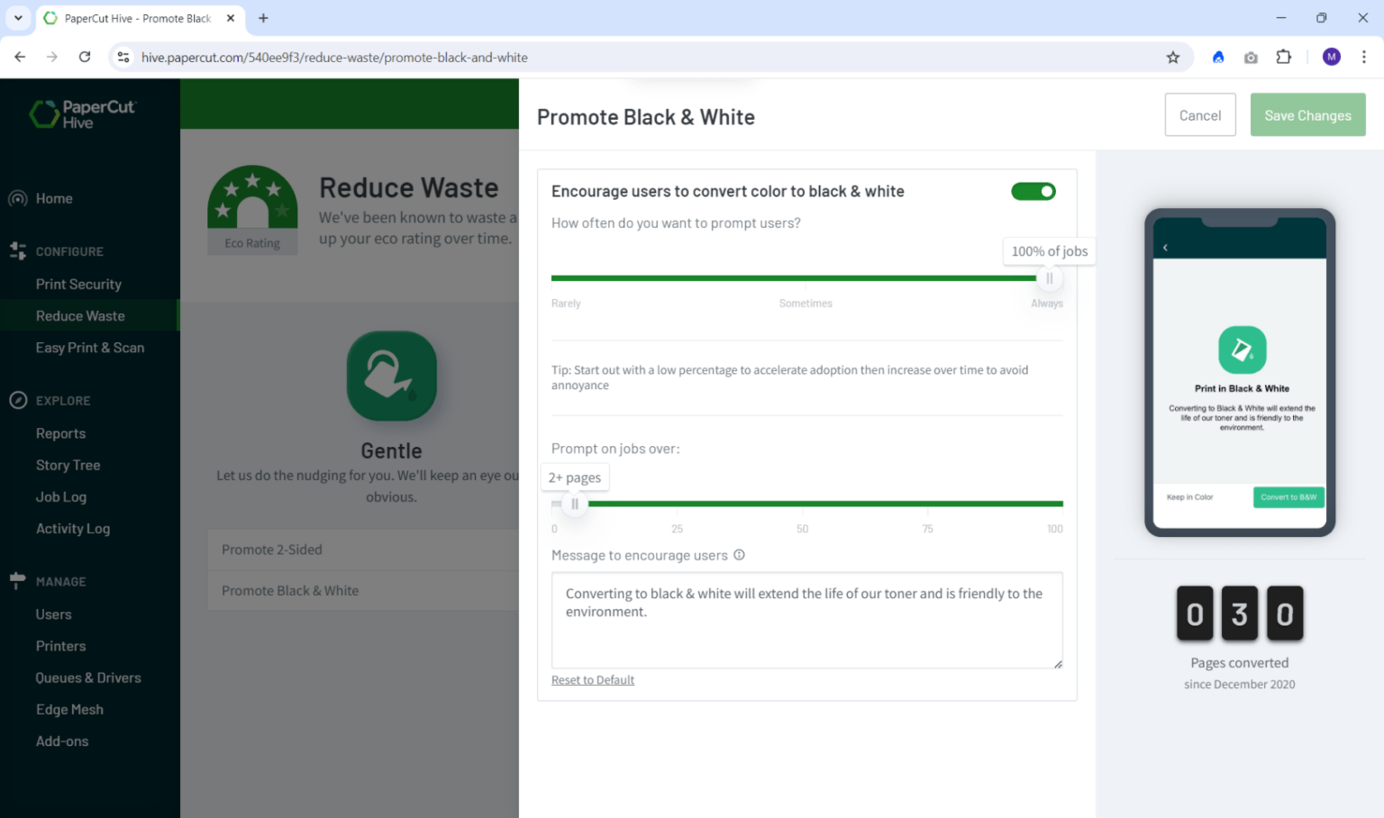Click the info icon beside Message to encourage users

[x=739, y=555]
